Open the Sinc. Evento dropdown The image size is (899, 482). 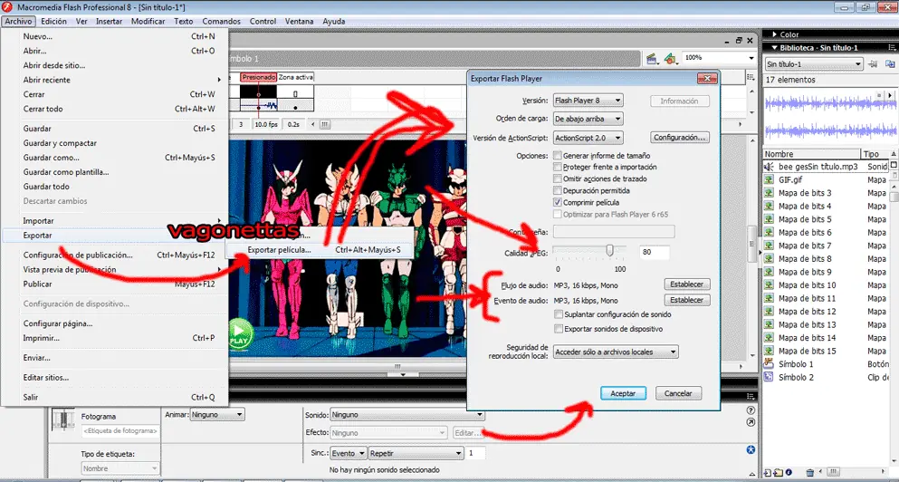349,453
